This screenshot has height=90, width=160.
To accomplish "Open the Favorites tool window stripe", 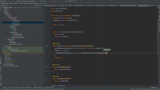I will pyautogui.click(x=1, y=77).
